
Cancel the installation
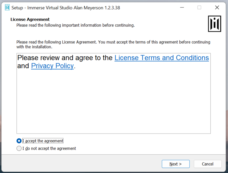[x=208, y=164]
